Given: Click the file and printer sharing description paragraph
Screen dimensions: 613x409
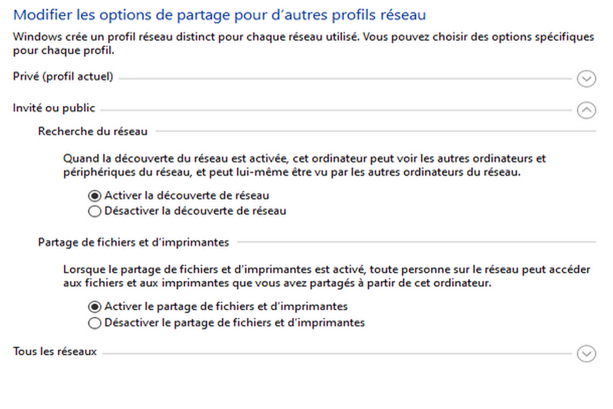Looking at the screenshot, I should pos(327,276).
